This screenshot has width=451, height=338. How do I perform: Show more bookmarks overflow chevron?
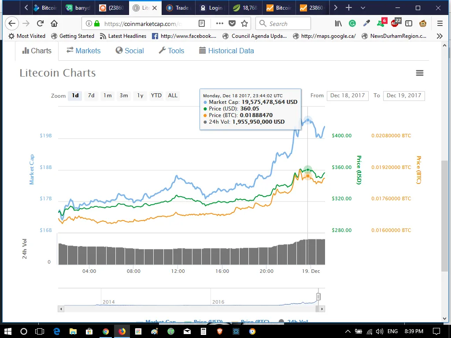tap(440, 36)
